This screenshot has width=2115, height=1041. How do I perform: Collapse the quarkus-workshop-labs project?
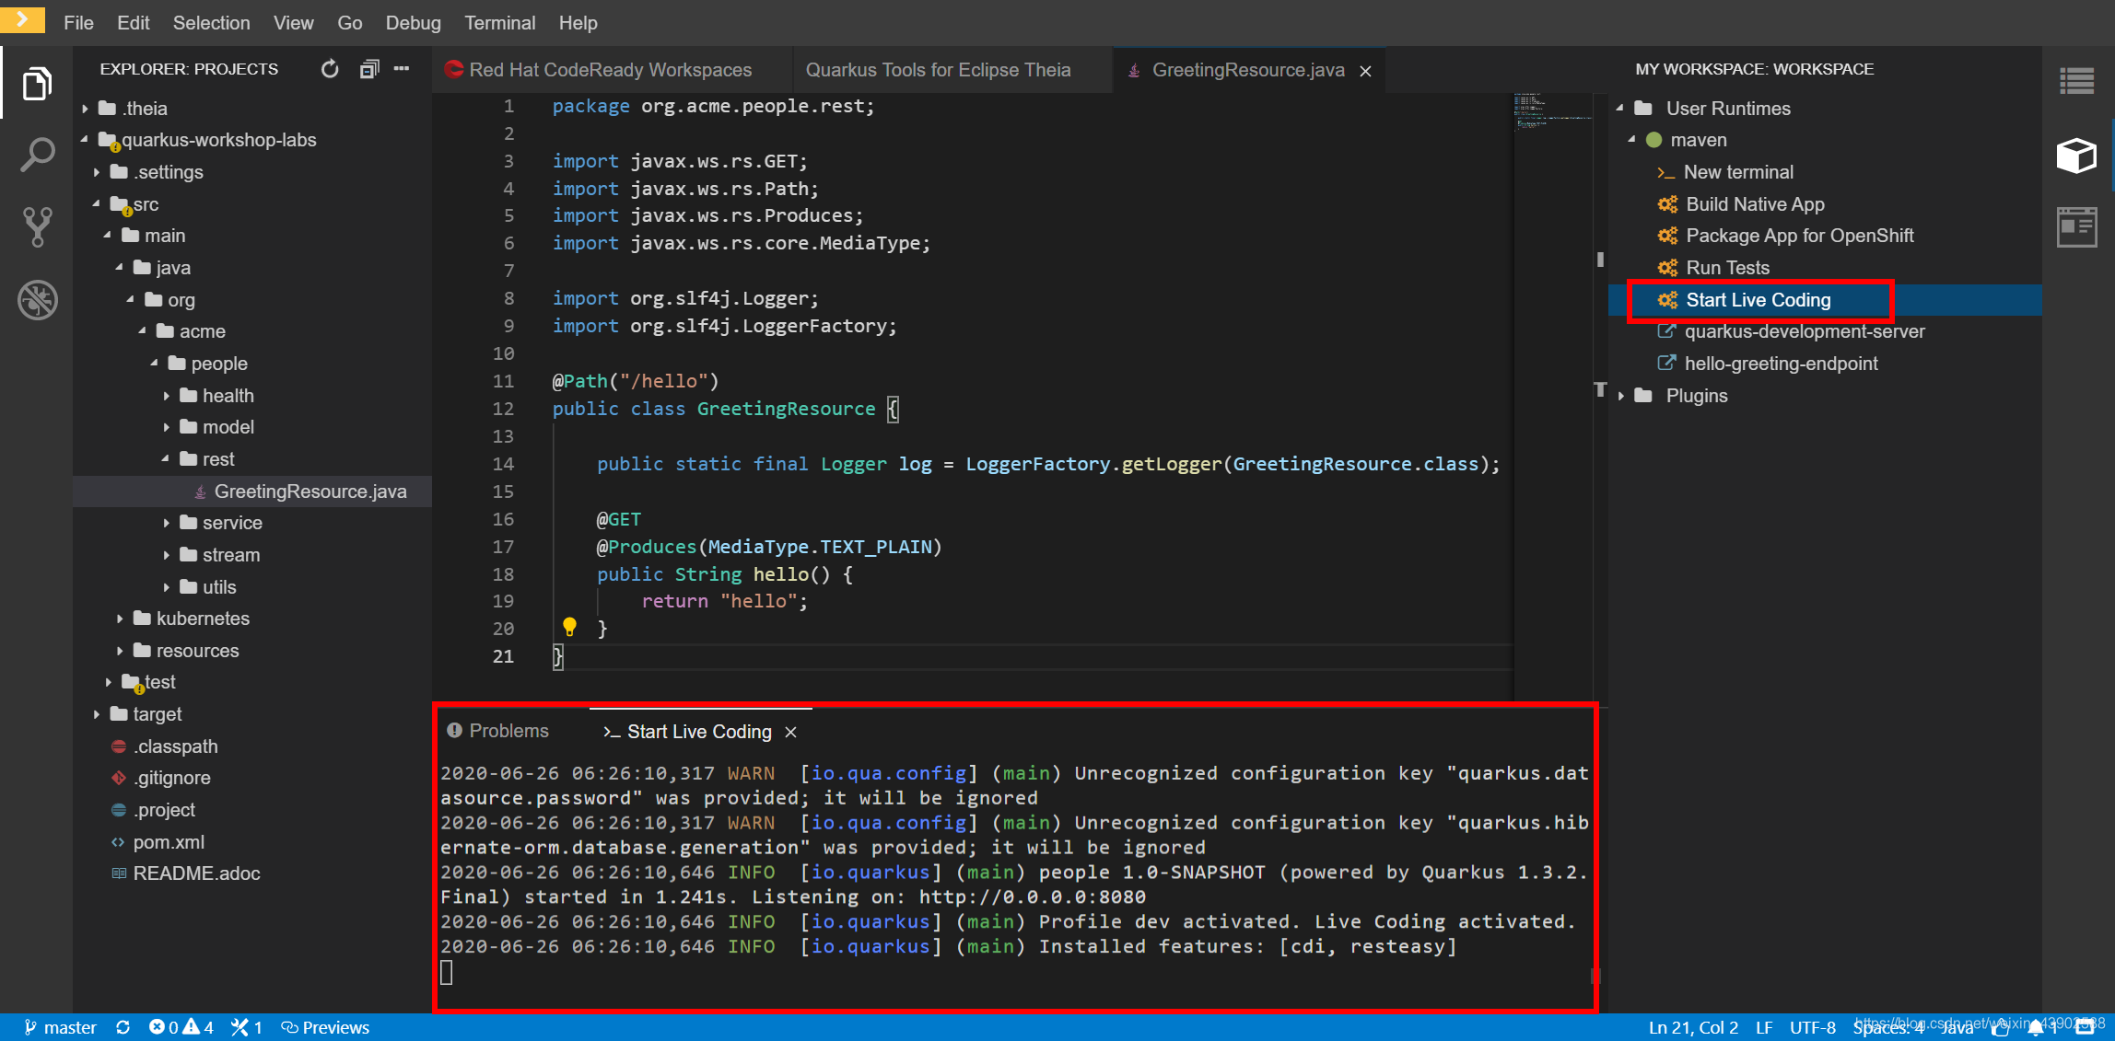pos(85,140)
